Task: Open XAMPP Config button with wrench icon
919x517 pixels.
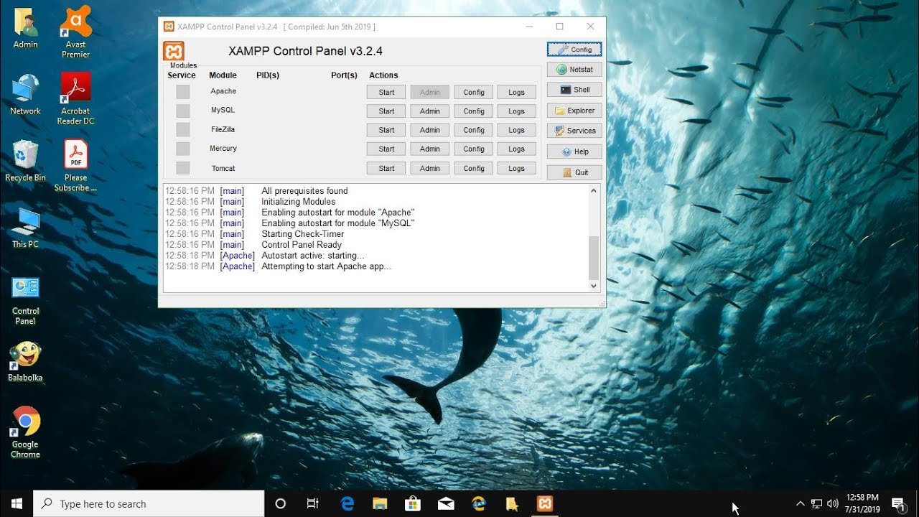Action: pos(574,50)
